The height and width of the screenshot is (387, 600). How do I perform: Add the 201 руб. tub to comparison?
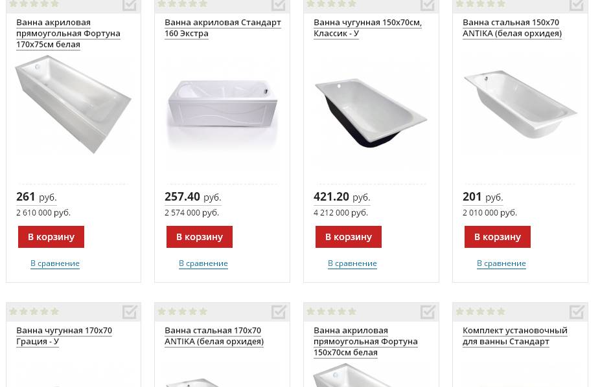(502, 263)
